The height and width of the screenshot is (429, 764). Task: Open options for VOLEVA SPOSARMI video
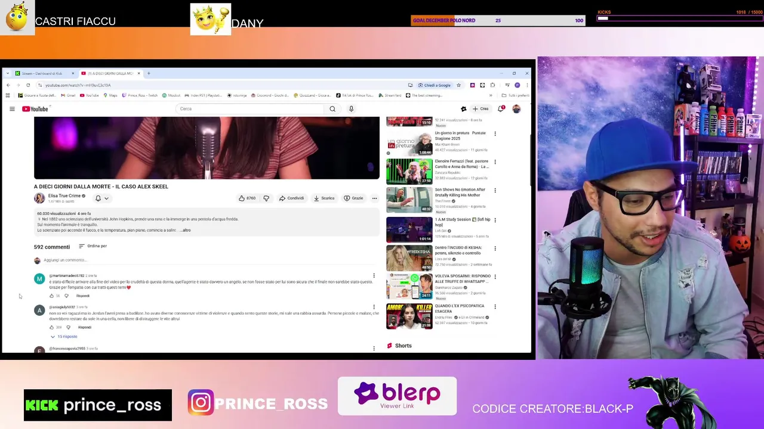495,277
